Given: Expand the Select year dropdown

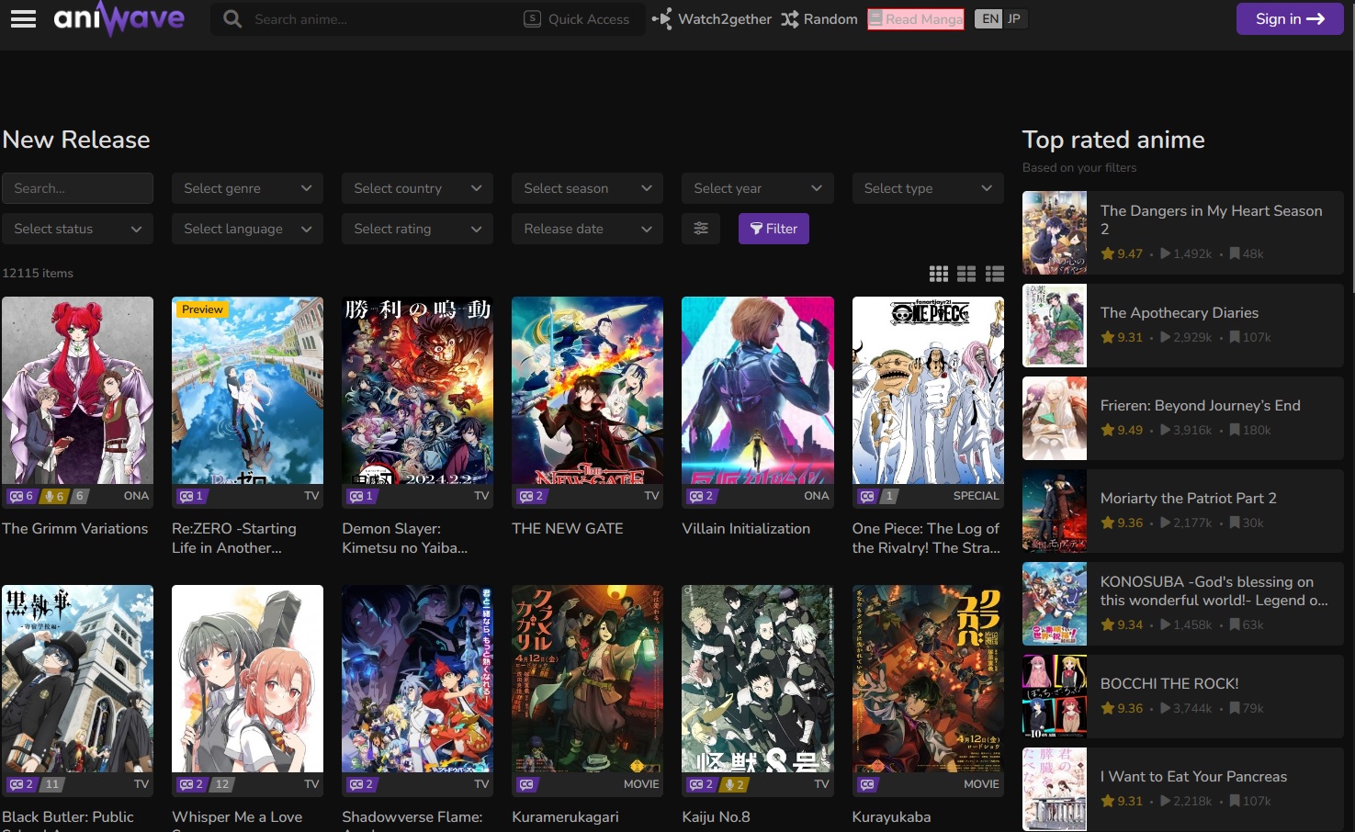Looking at the screenshot, I should [x=757, y=188].
